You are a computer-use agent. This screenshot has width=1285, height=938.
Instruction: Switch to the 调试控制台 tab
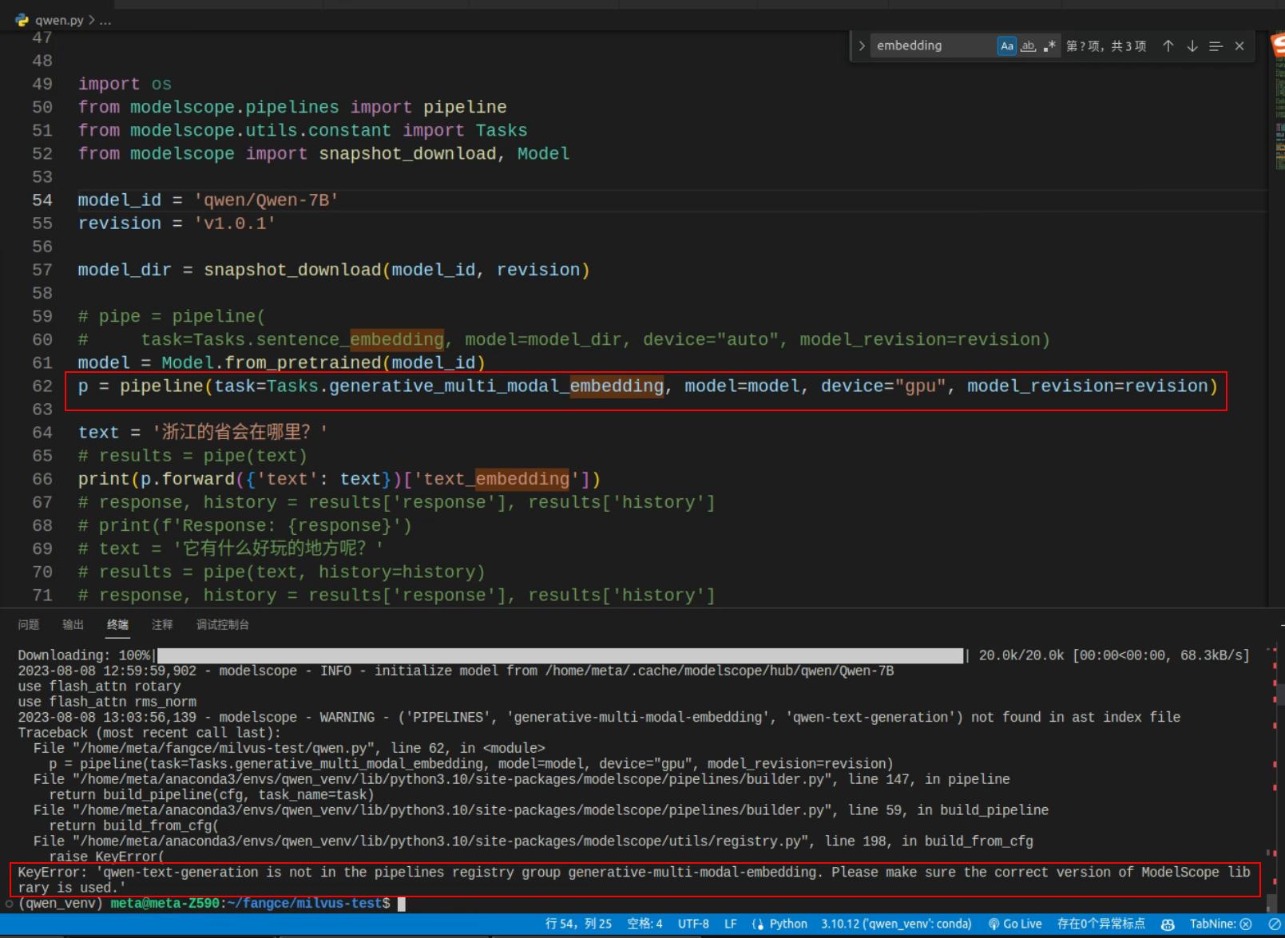click(x=223, y=624)
